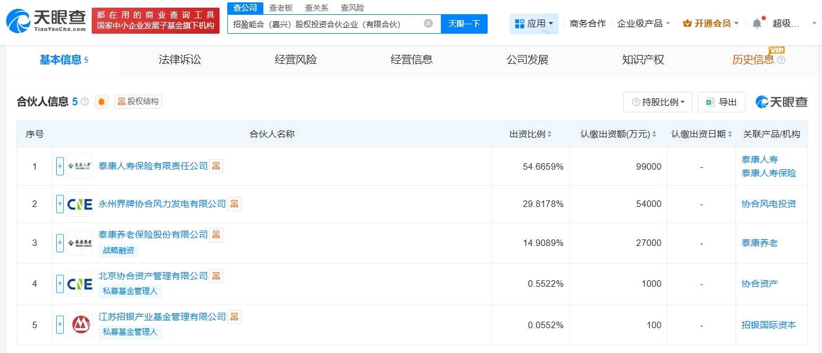Expand row for 北京协合资产管理有限公司
This screenshot has width=822, height=353.
point(60,284)
